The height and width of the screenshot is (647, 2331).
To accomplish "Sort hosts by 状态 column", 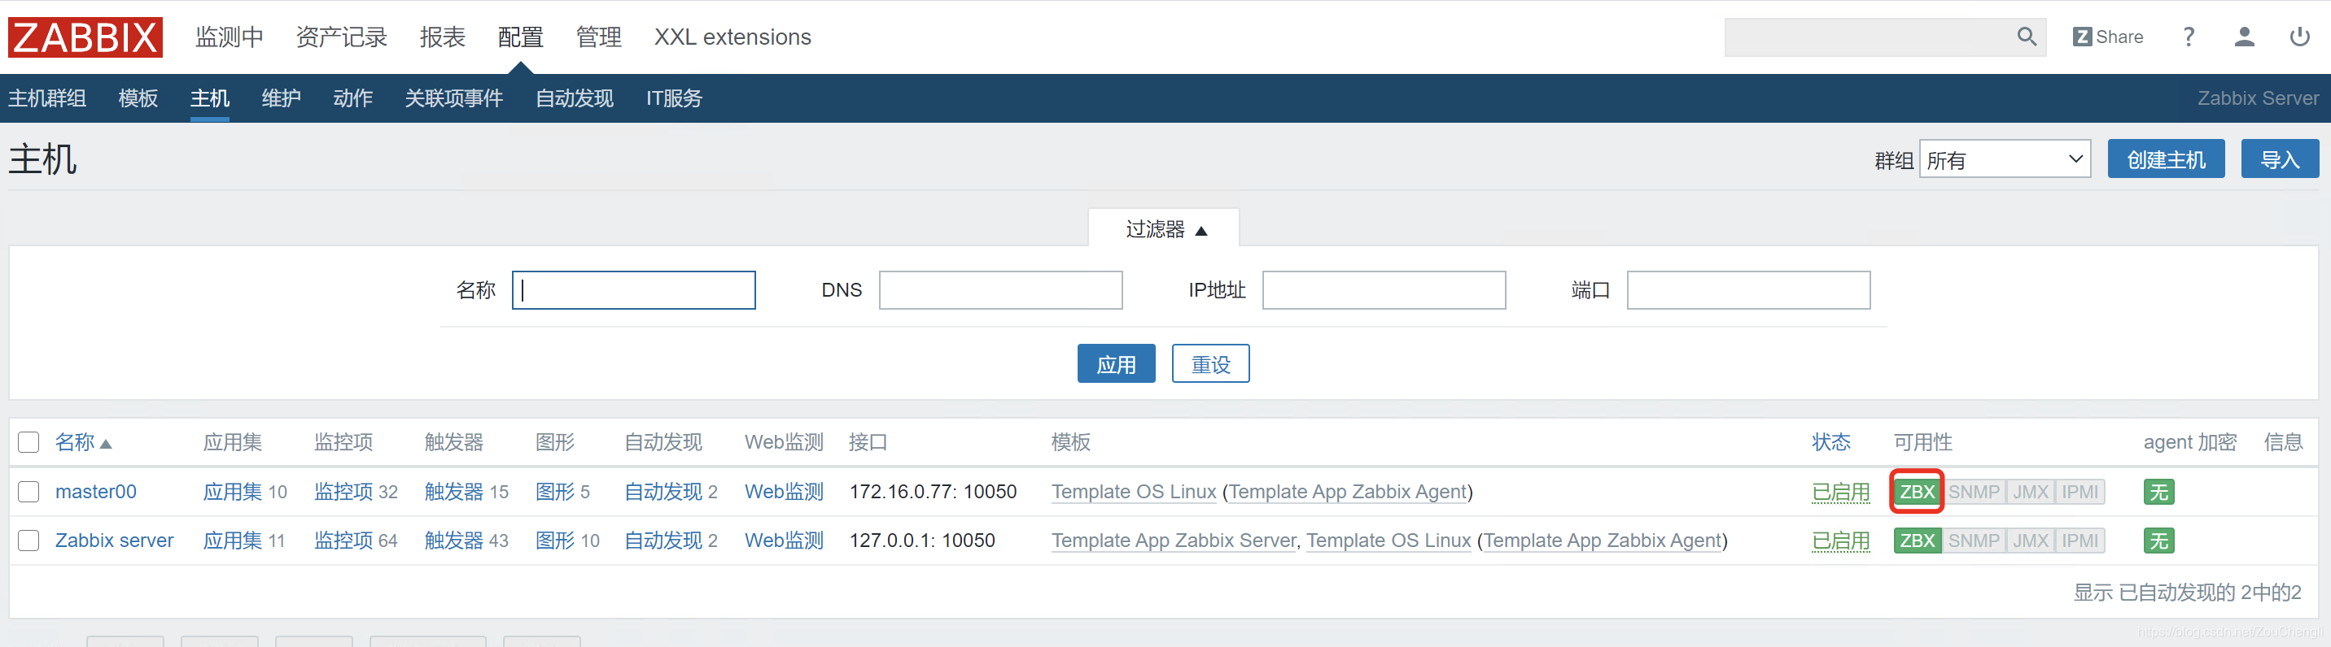I will coord(1830,442).
